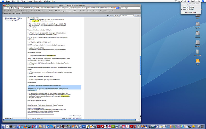Viewport: 206px width, 129px height.
Task: Open adobe.com/communities/experts link
Action: (x=40, y=113)
